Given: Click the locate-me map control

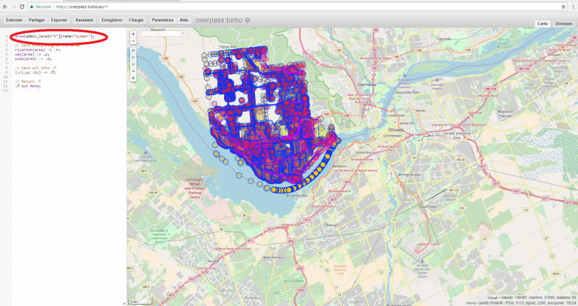Looking at the screenshot, I should click(133, 58).
